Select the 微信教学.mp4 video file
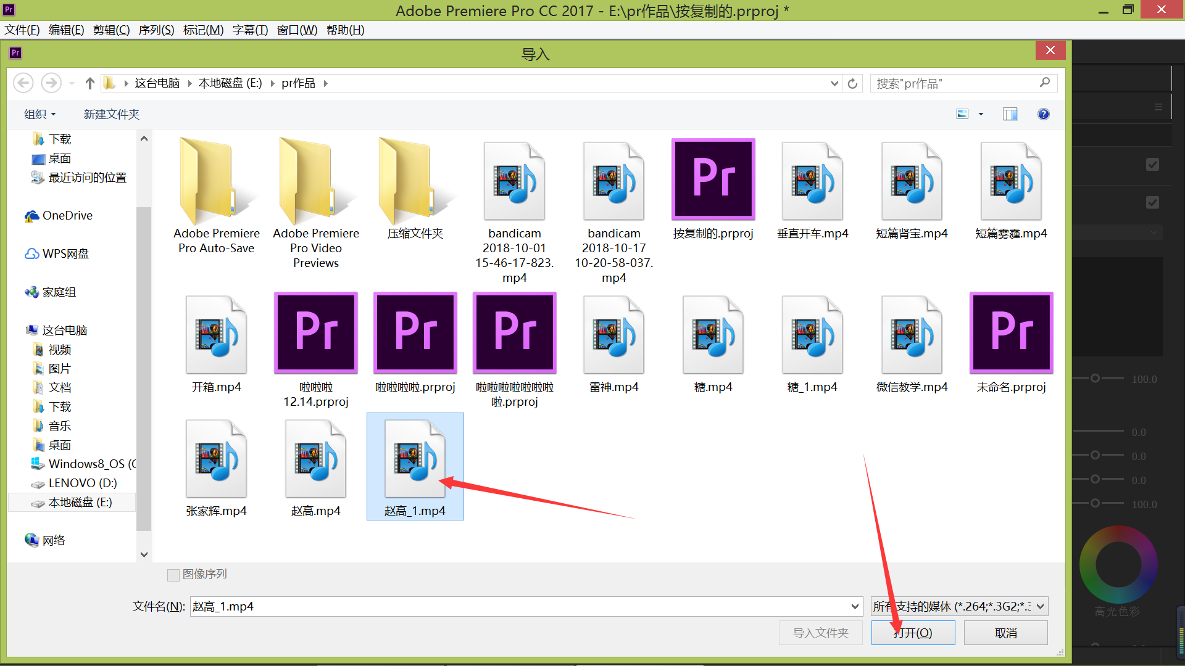Viewport: 1185px width, 666px height. 912,335
